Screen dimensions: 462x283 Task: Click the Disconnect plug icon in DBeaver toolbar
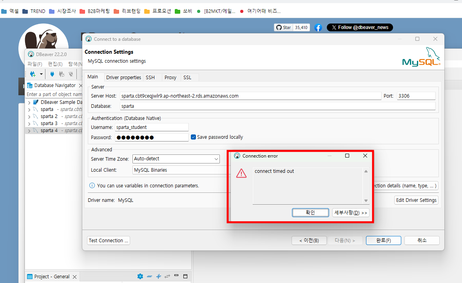71,74
